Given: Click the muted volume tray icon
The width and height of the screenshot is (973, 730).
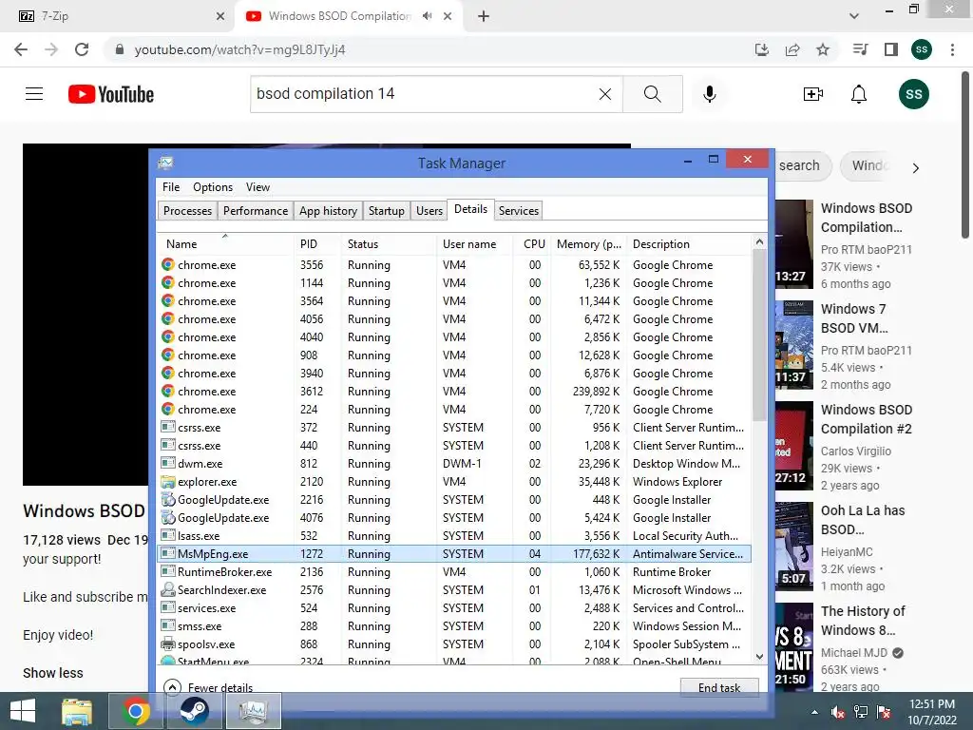Looking at the screenshot, I should [837, 712].
